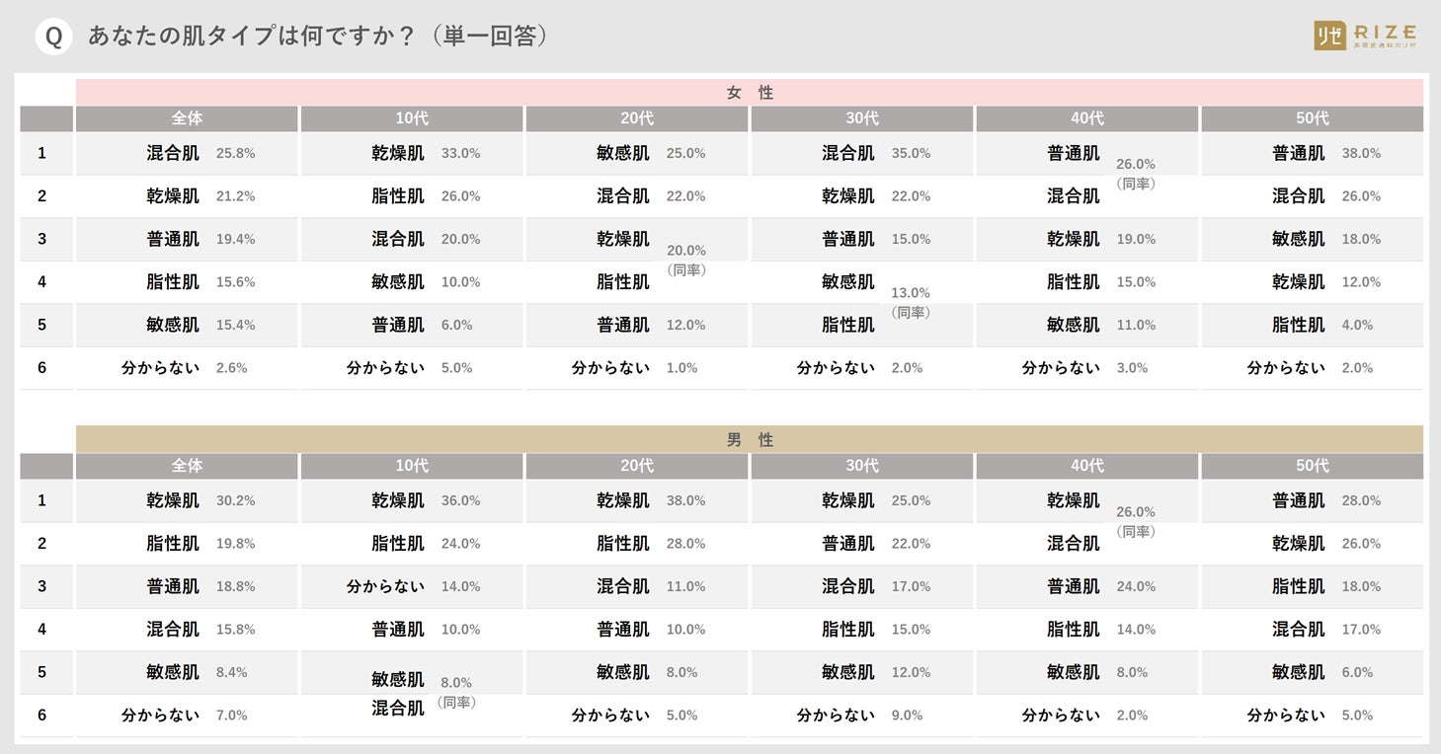Select the 50代 column header under 女性

1312,118
